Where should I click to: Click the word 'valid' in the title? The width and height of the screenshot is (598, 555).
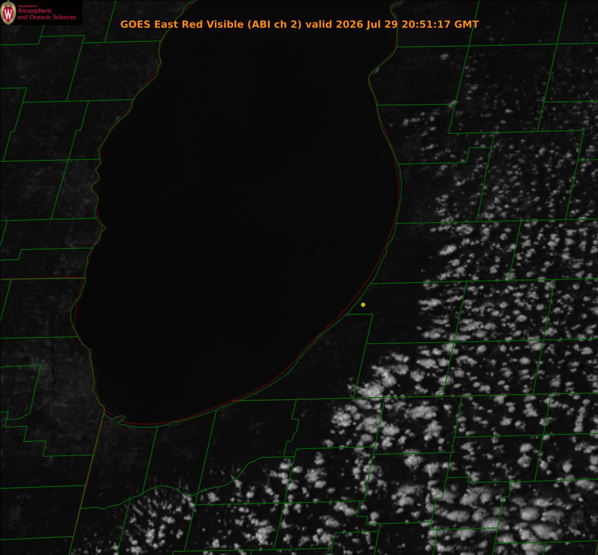pyautogui.click(x=319, y=24)
